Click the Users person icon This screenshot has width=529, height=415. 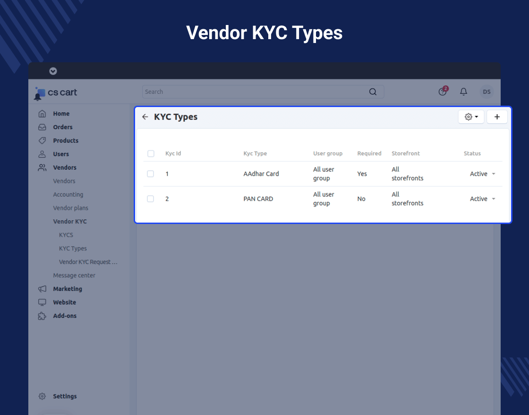click(42, 154)
